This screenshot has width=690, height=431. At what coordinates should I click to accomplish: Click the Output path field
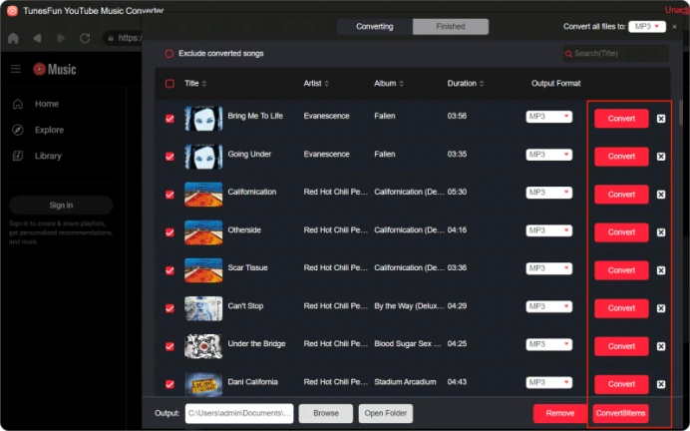[x=239, y=413]
